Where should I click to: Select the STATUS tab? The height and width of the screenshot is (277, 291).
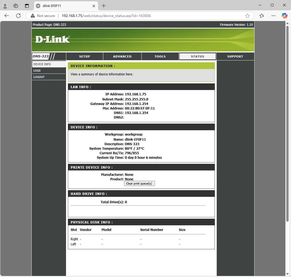tap(198, 56)
